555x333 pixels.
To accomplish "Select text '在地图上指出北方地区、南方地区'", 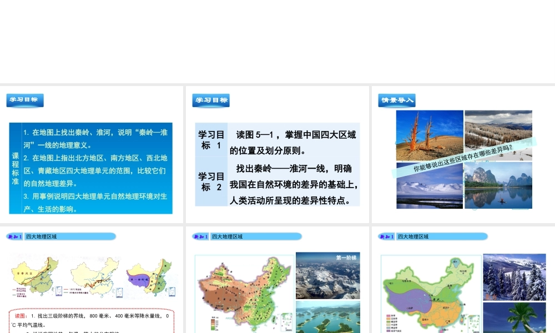I will [88, 158].
